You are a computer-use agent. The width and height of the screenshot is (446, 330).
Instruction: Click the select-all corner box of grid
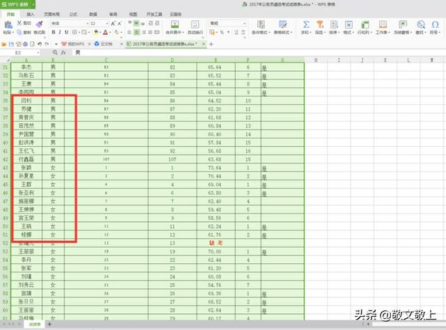click(x=6, y=60)
